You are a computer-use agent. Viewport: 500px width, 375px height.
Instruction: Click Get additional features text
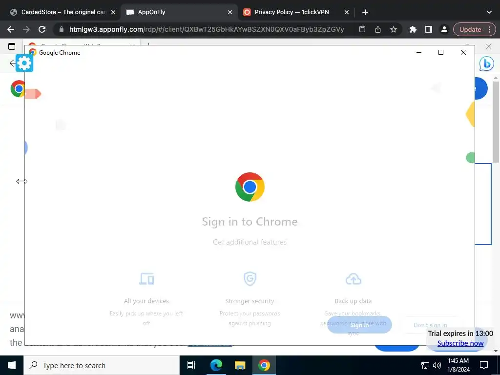coord(250,242)
